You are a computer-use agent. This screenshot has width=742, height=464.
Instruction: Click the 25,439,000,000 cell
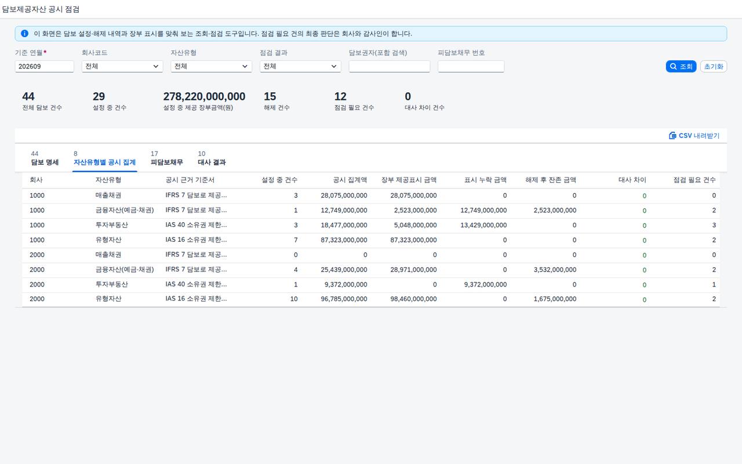[344, 270]
